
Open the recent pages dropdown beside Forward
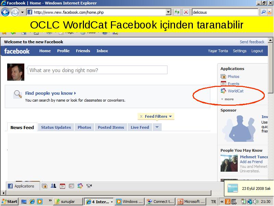[22, 12]
